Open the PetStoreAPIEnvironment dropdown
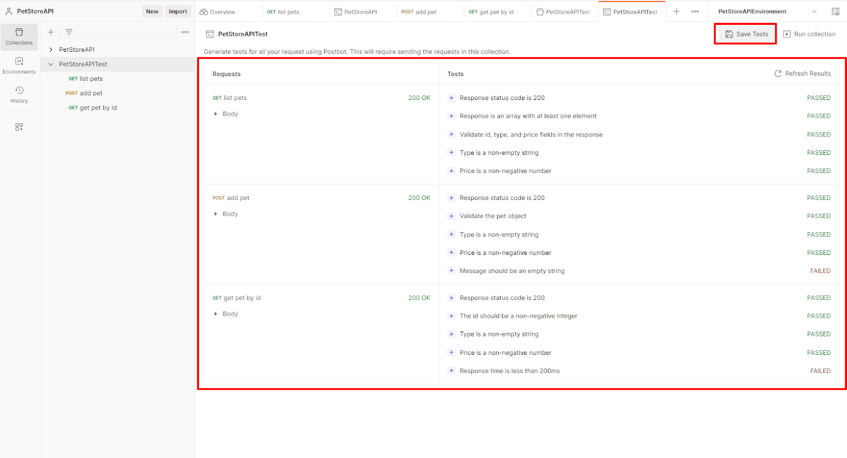This screenshot has height=458, width=847. pos(767,11)
